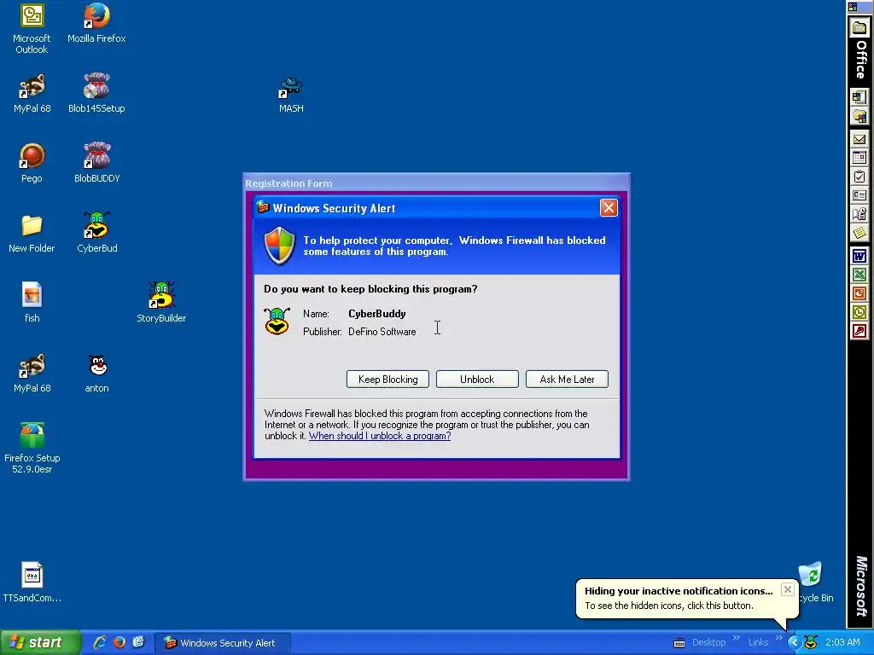Select the upper MyPal 68 desktop icon
Viewport: 874px width, 655px height.
(x=32, y=93)
